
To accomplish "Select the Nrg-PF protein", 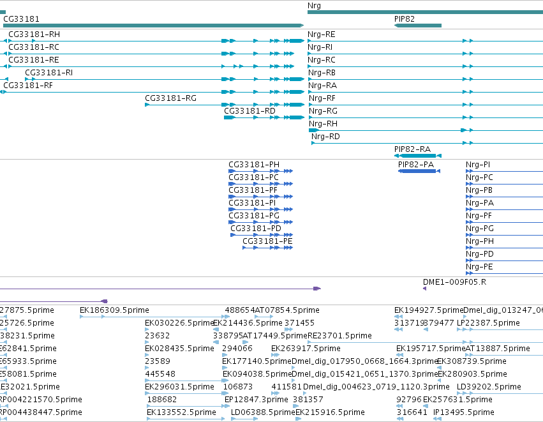I will (x=479, y=216).
